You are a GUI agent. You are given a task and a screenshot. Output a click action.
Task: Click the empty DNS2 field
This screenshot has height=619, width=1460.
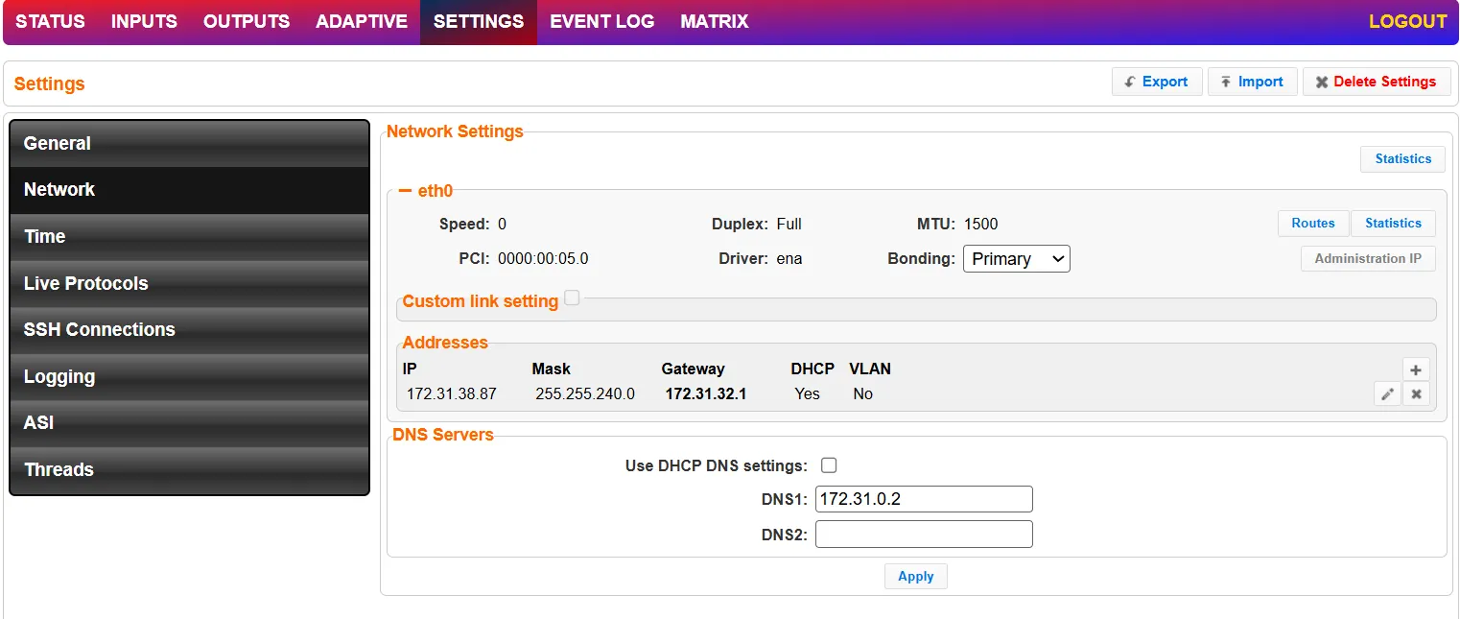point(924,535)
